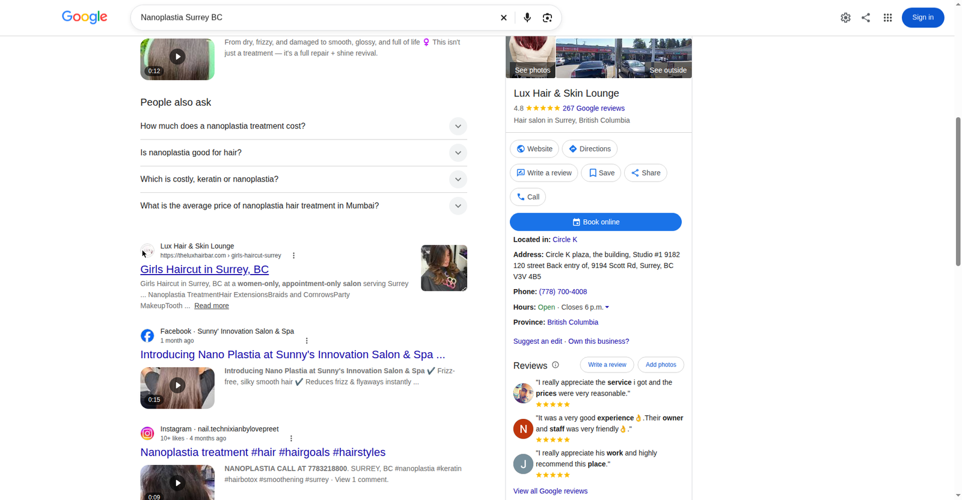The height and width of the screenshot is (500, 962).
Task: Click the Website button in knowledge panel
Action: point(535,149)
